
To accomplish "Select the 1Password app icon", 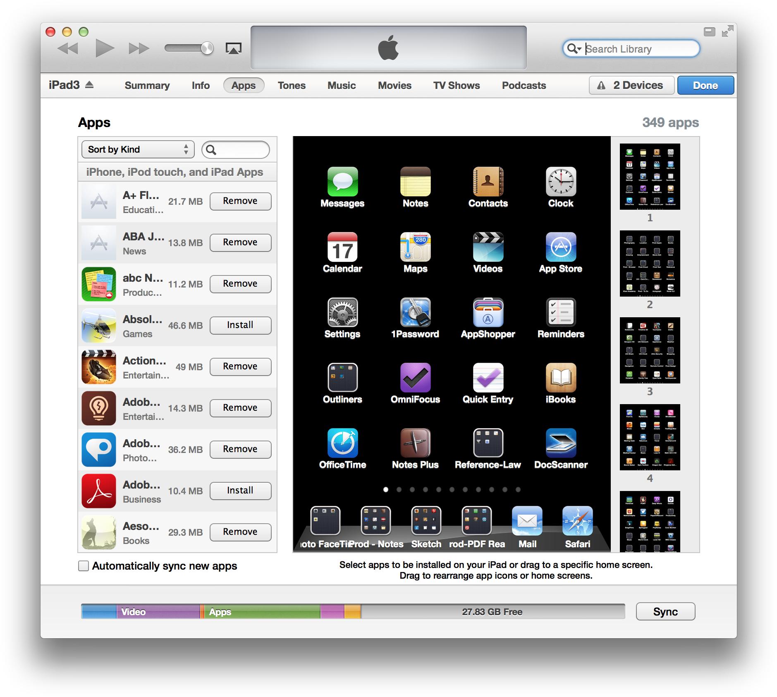I will 415,312.
